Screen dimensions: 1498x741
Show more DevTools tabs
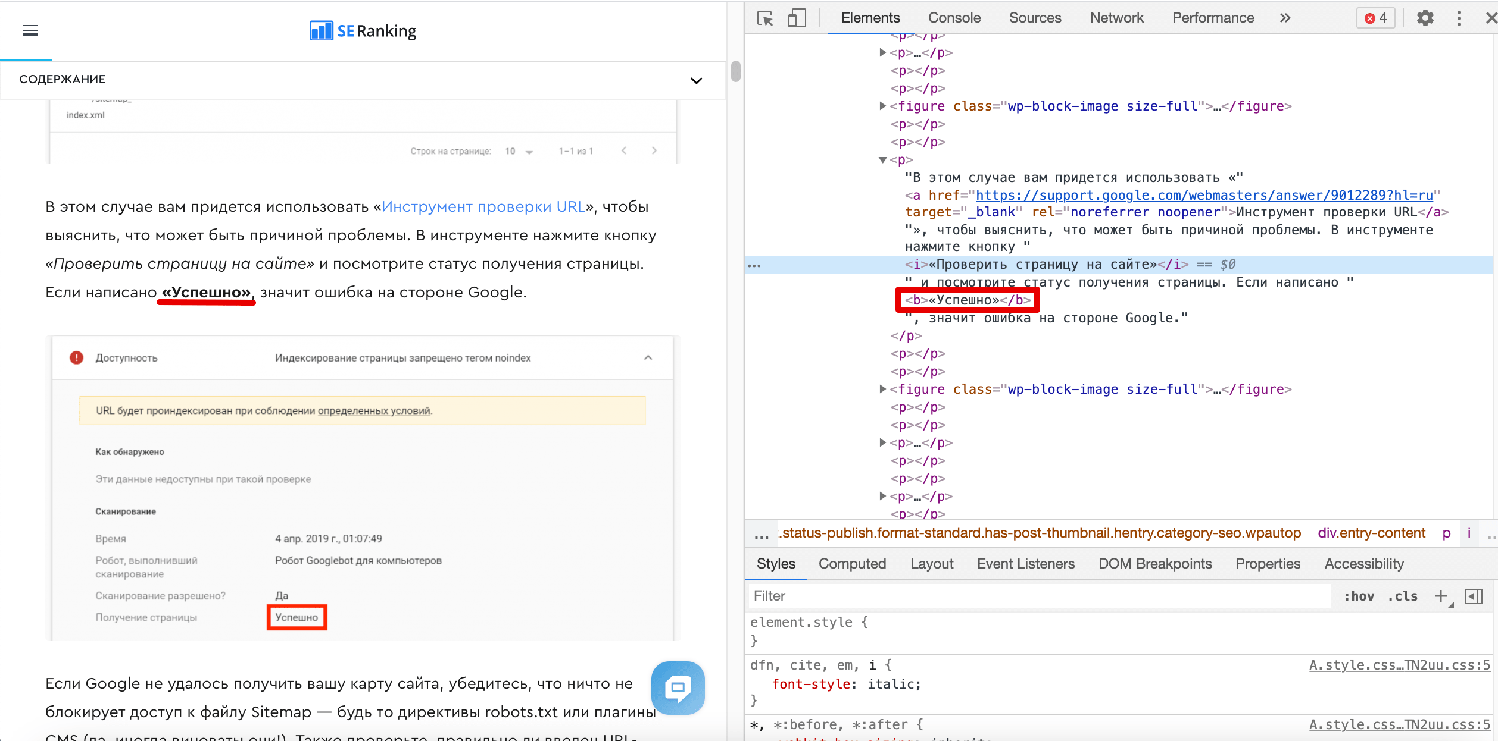(x=1285, y=18)
